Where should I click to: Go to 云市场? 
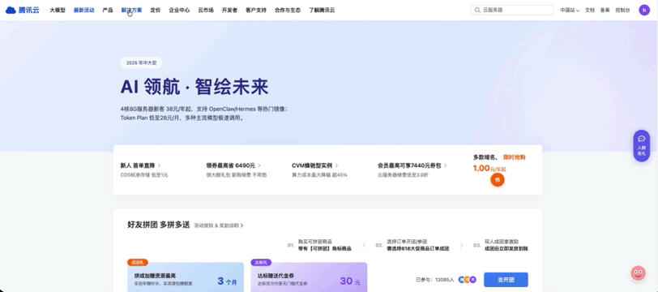[206, 10]
